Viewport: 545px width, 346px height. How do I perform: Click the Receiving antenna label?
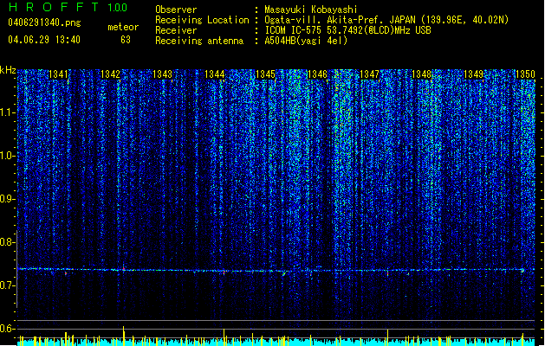[199, 41]
